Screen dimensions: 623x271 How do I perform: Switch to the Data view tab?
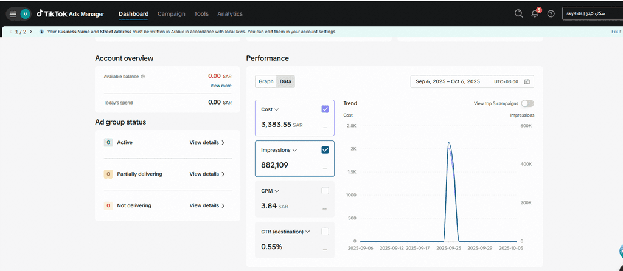click(x=285, y=81)
